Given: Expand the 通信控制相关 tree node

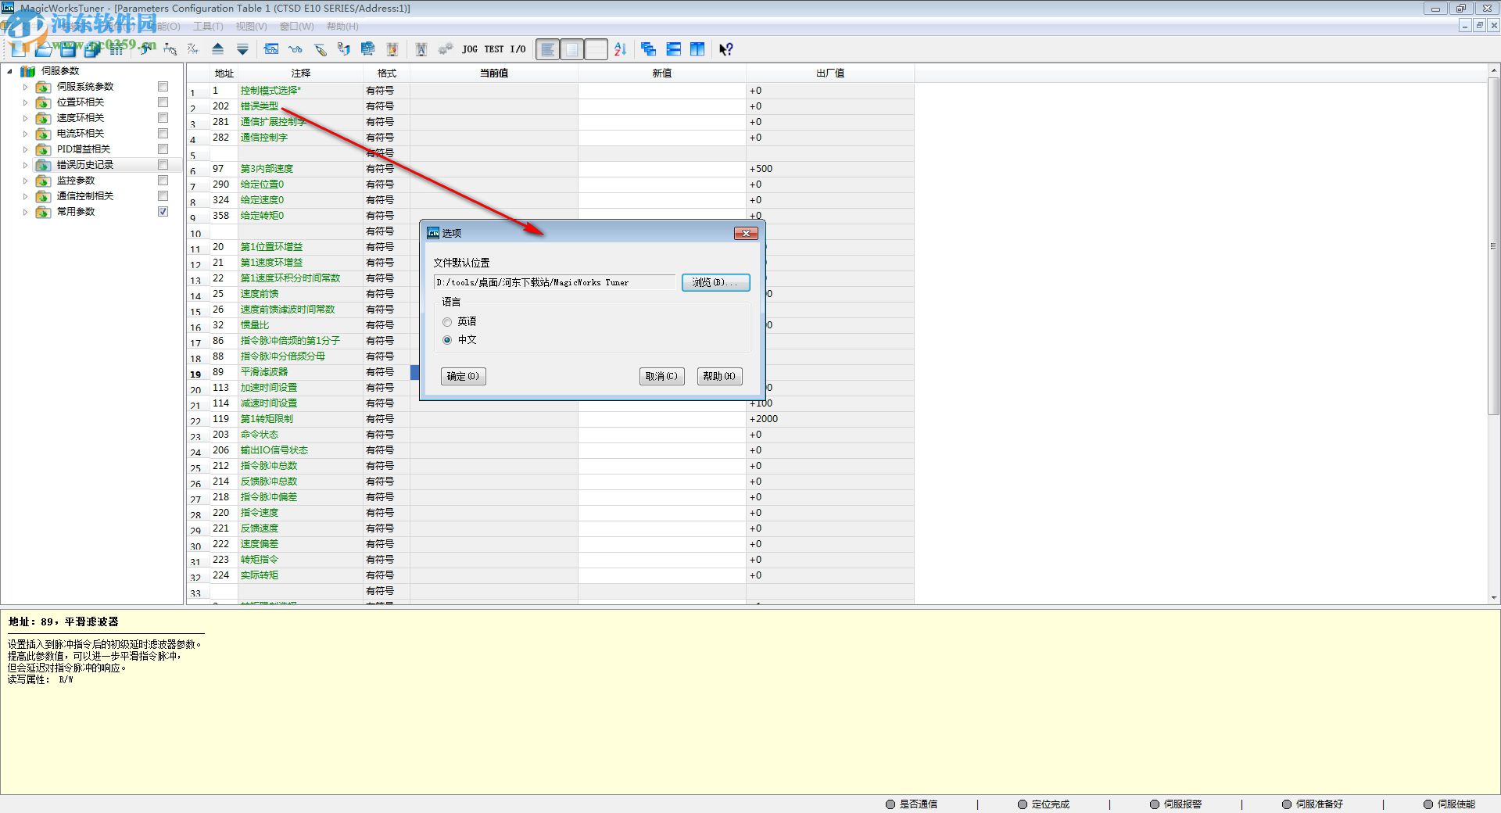Looking at the screenshot, I should pyautogui.click(x=25, y=196).
